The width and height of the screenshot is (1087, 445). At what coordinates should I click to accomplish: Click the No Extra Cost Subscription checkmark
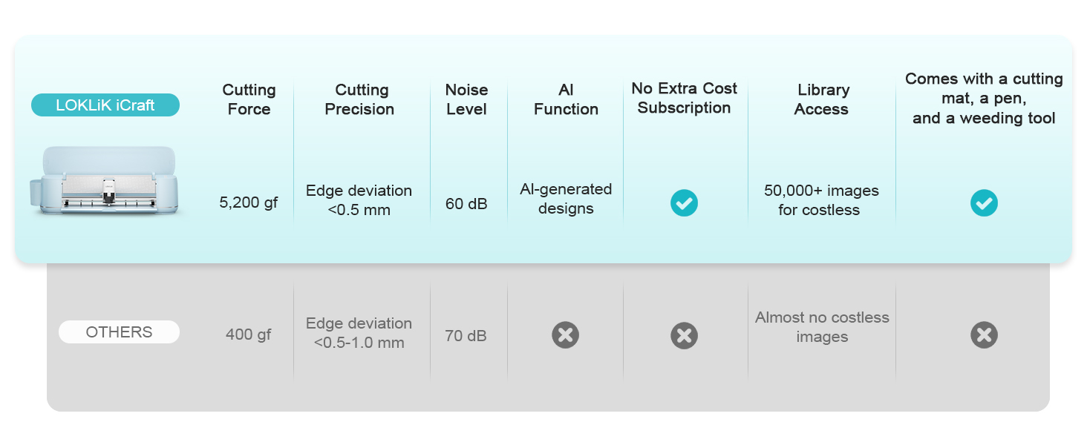coord(684,202)
